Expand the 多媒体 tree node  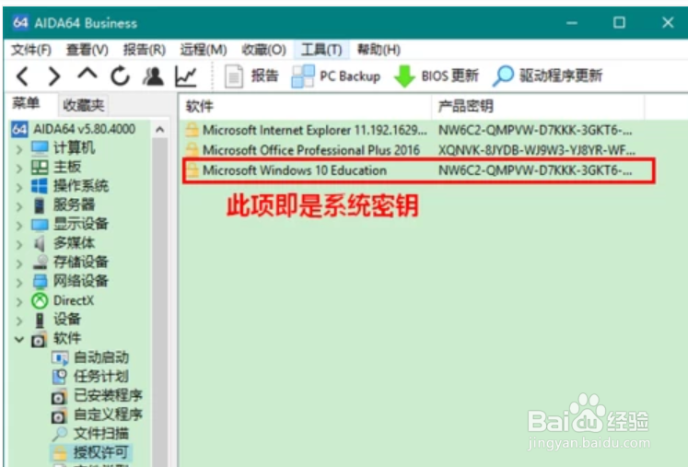point(18,244)
